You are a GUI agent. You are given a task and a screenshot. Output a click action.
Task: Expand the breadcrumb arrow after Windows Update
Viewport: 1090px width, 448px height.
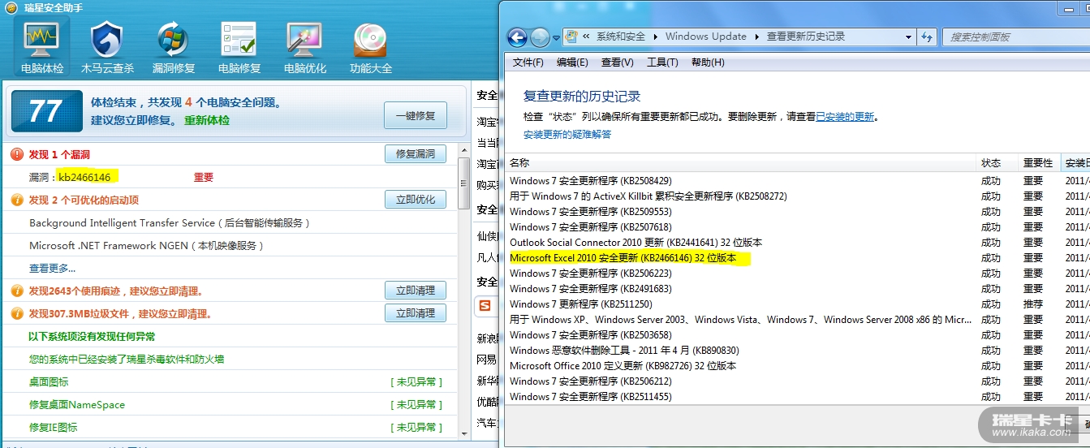point(756,37)
